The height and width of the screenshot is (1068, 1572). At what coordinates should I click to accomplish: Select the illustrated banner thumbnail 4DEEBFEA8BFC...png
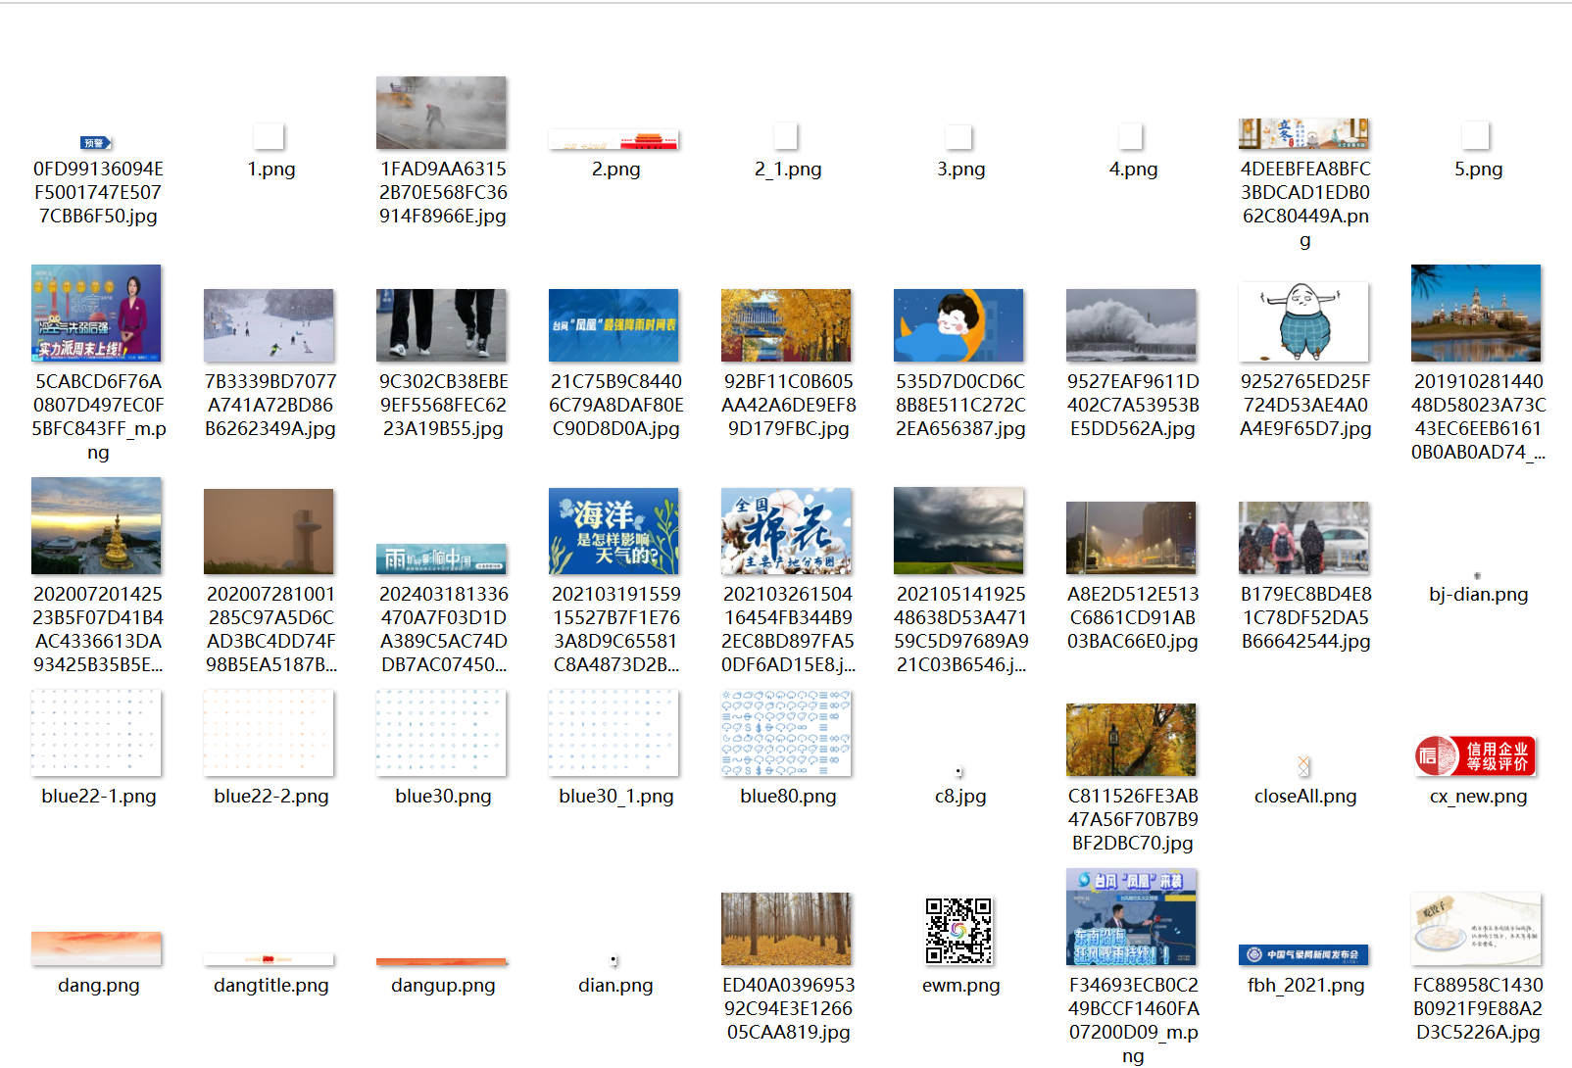click(1303, 133)
